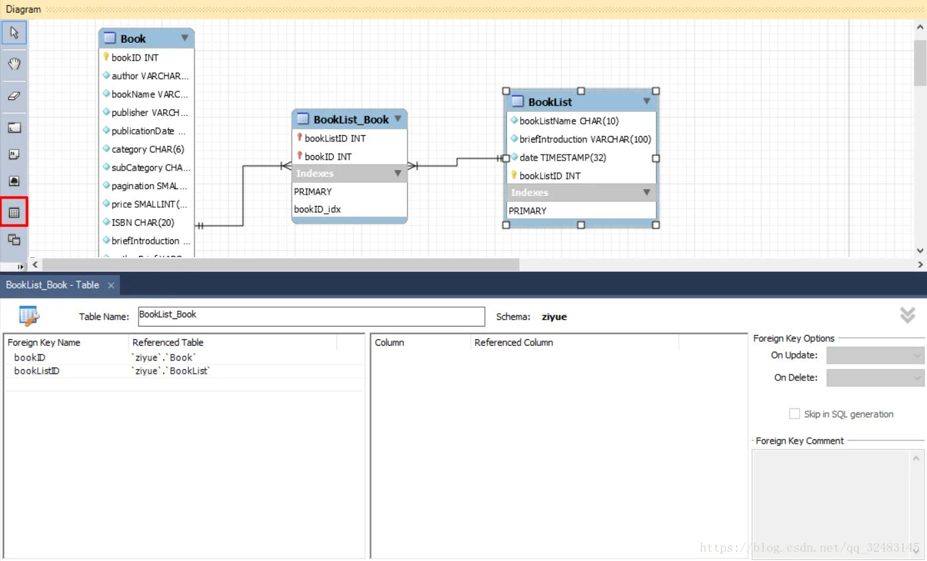Select the bookID foreign key row
927x561 pixels.
[184, 358]
